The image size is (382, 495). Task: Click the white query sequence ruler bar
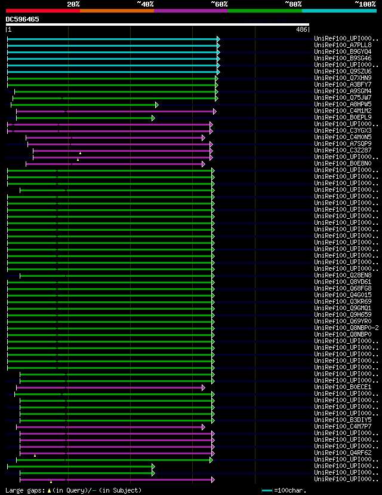[157, 25]
